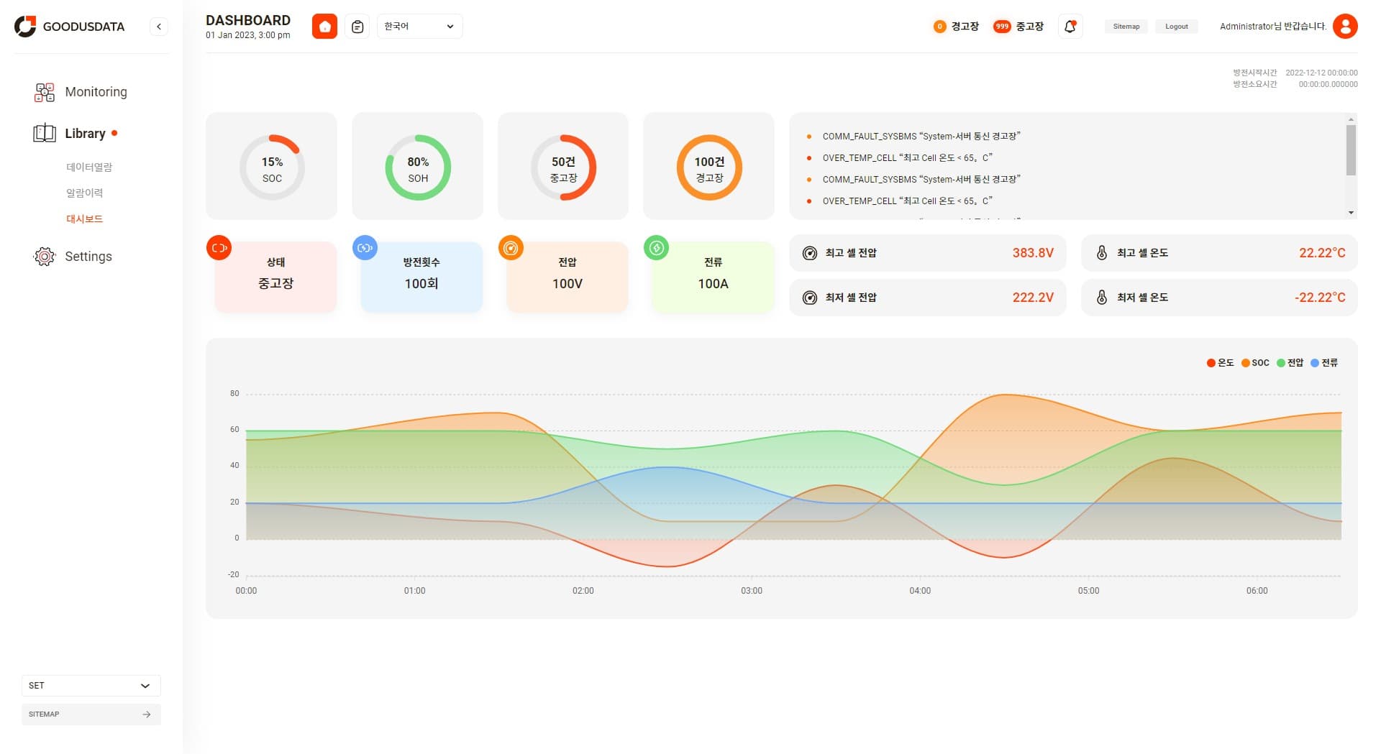Click the green 전류 current icon
The width and height of the screenshot is (1381, 754).
tap(656, 248)
